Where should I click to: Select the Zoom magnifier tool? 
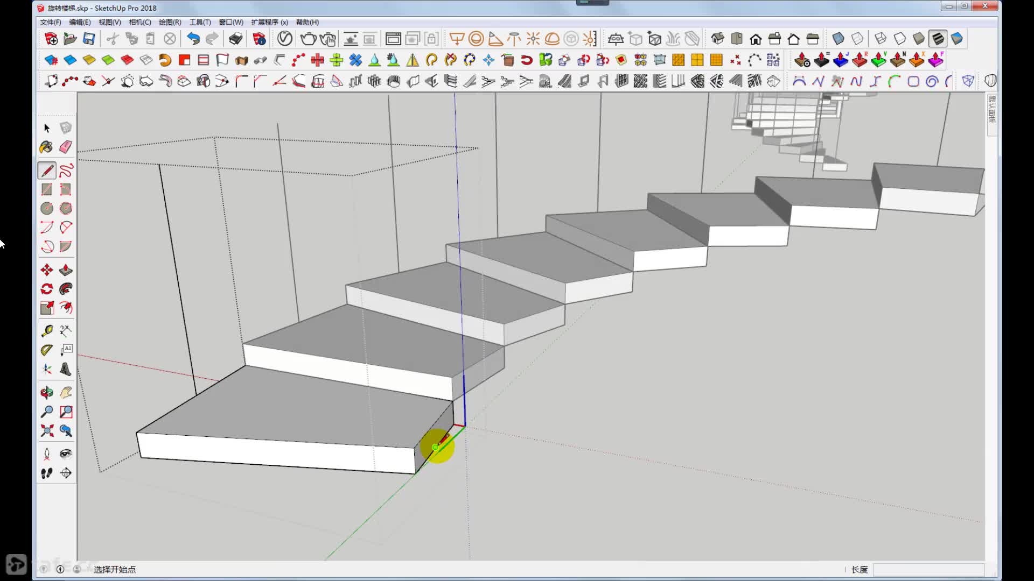click(x=47, y=412)
